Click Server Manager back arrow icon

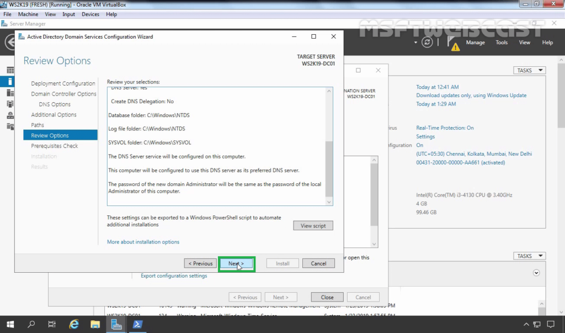pyautogui.click(x=10, y=42)
